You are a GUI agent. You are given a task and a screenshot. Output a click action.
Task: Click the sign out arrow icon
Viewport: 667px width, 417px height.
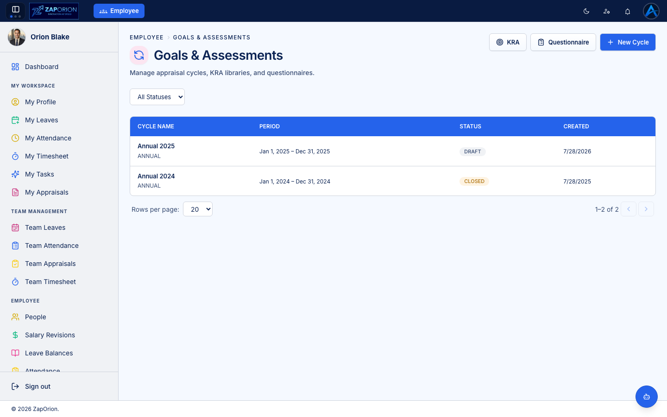[x=15, y=386]
